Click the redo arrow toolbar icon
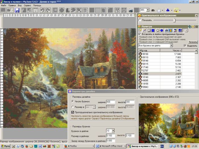Image resolution: width=199 pixels, height=149 pixels. (48, 10)
